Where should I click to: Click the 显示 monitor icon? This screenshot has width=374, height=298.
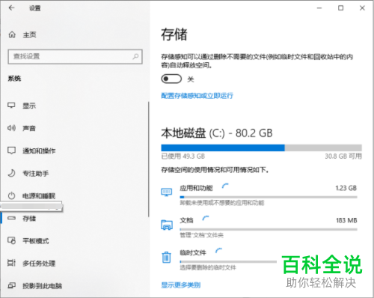pyautogui.click(x=11, y=106)
